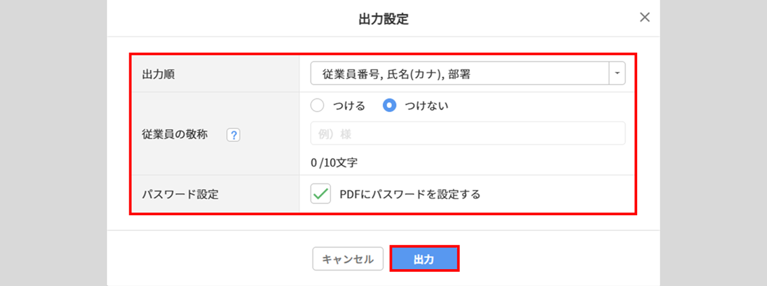Click the gray overlay left of dialog
This screenshot has width=767, height=286.
(53, 143)
